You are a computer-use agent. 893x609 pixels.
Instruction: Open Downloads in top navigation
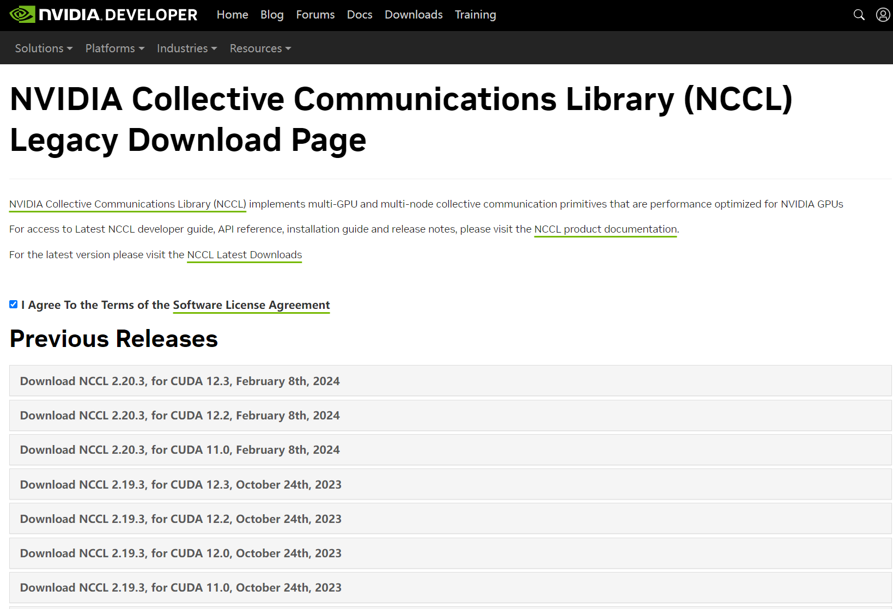(x=414, y=15)
